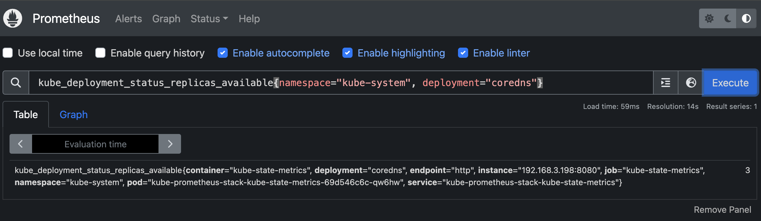Select the Table tab
The image size is (761, 221).
click(26, 115)
